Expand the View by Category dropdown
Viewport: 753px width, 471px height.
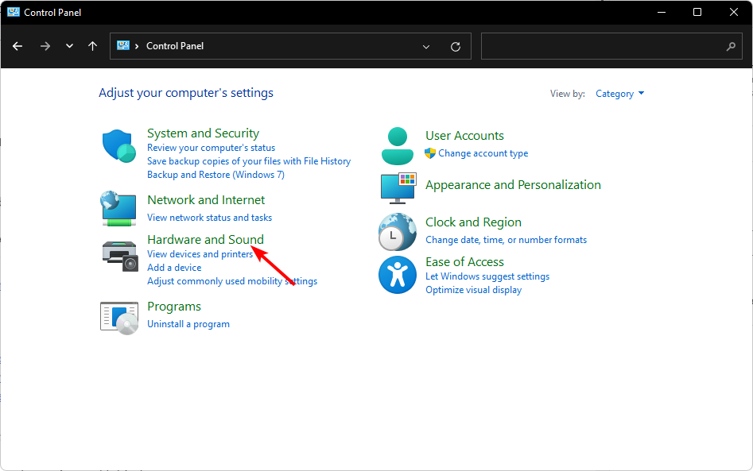pyautogui.click(x=619, y=94)
